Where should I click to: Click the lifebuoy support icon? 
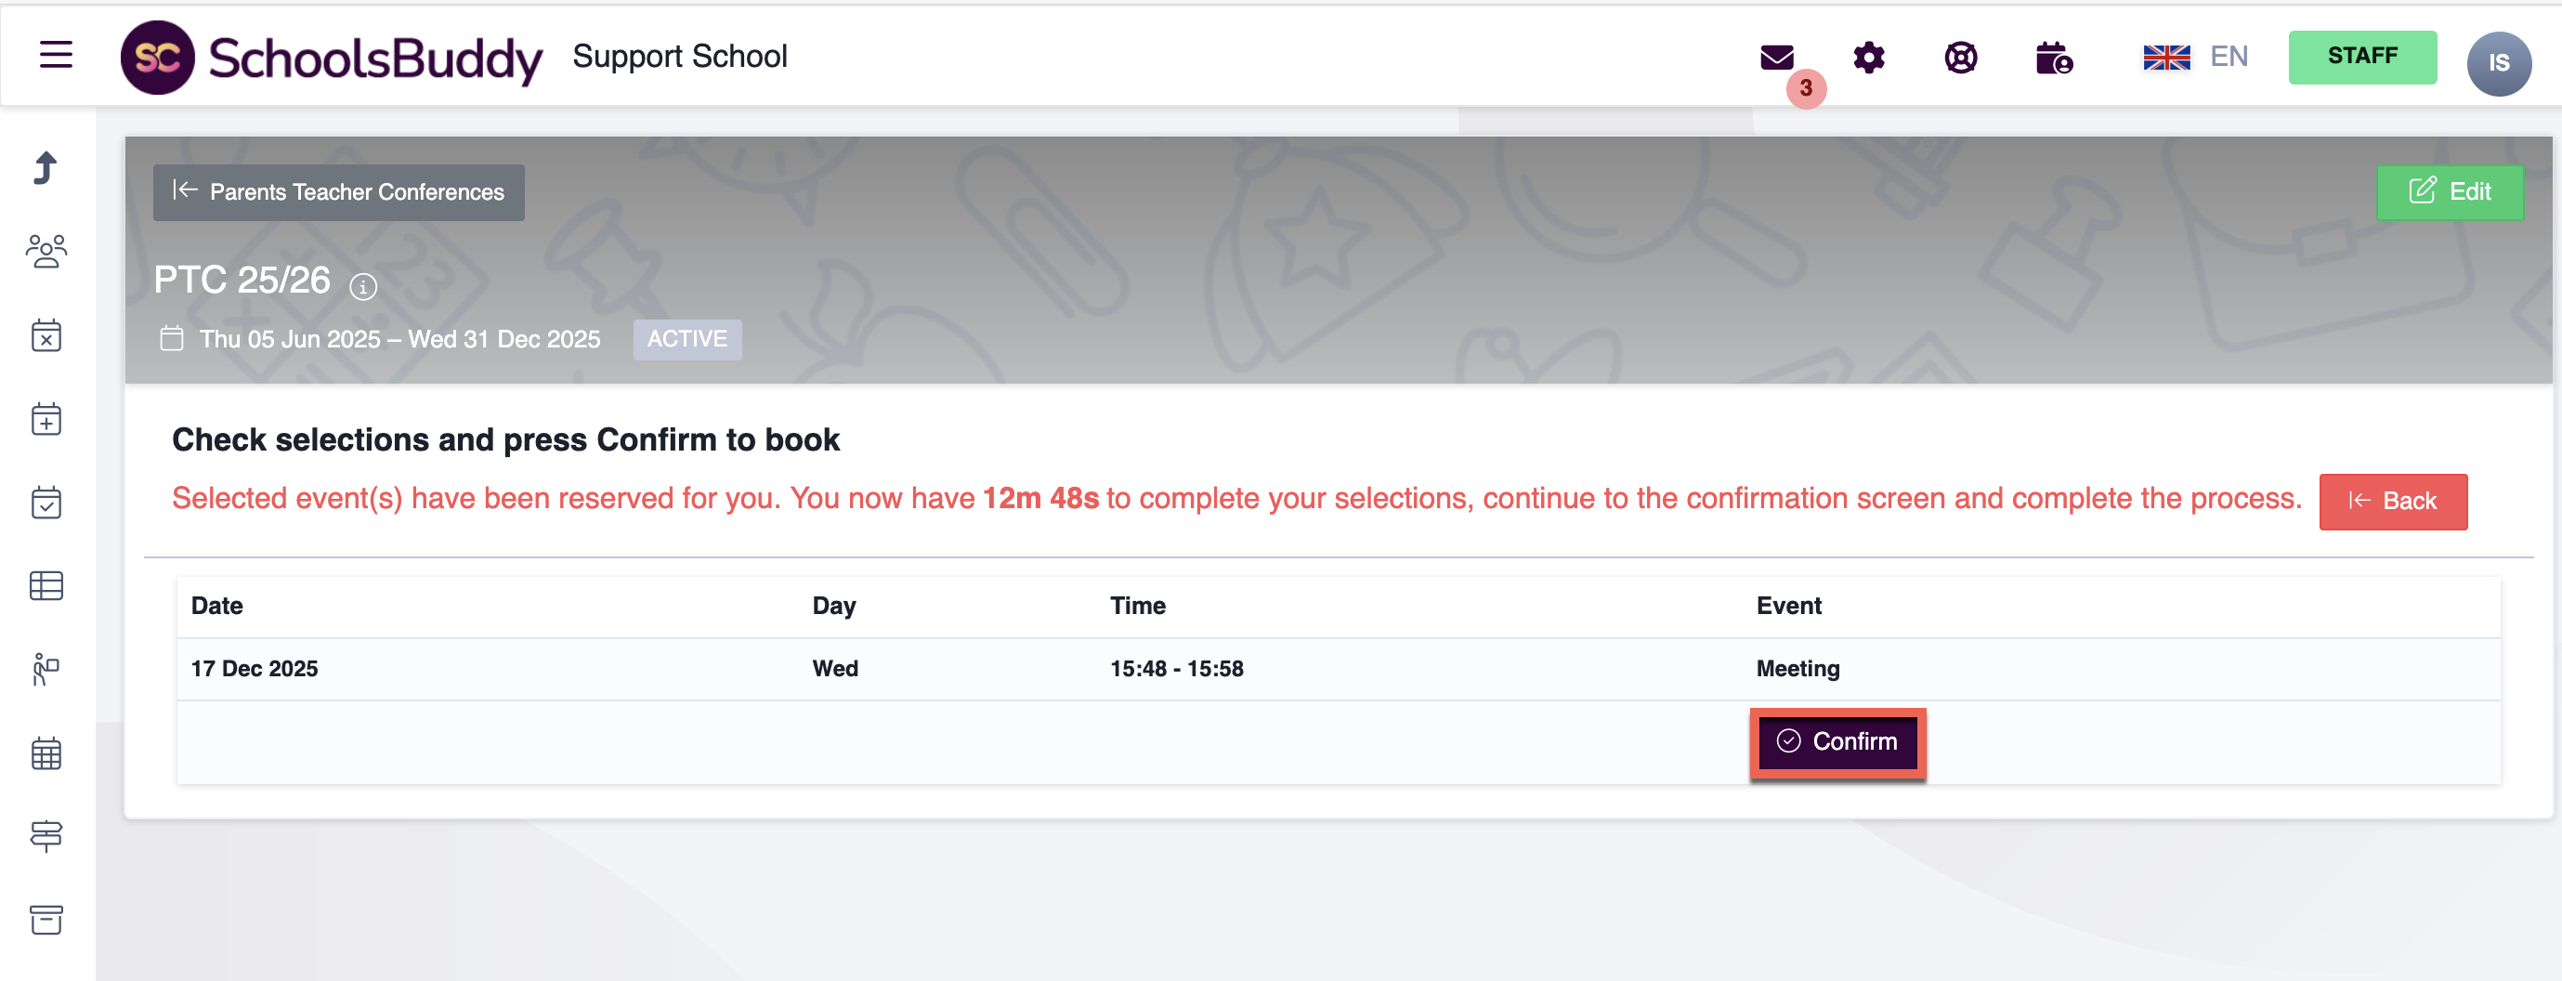[1960, 58]
